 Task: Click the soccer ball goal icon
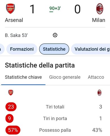point(55,35)
